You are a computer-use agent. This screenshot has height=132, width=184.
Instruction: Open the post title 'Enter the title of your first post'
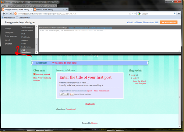point(85,77)
